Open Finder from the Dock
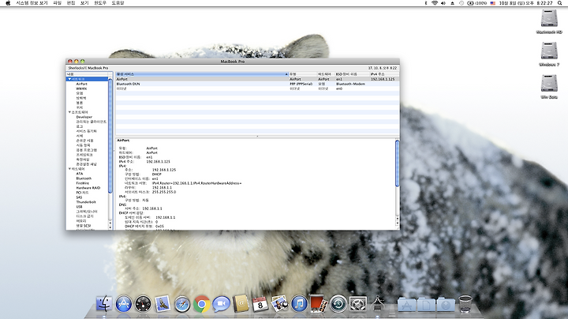The height and width of the screenshot is (319, 568). (104, 303)
